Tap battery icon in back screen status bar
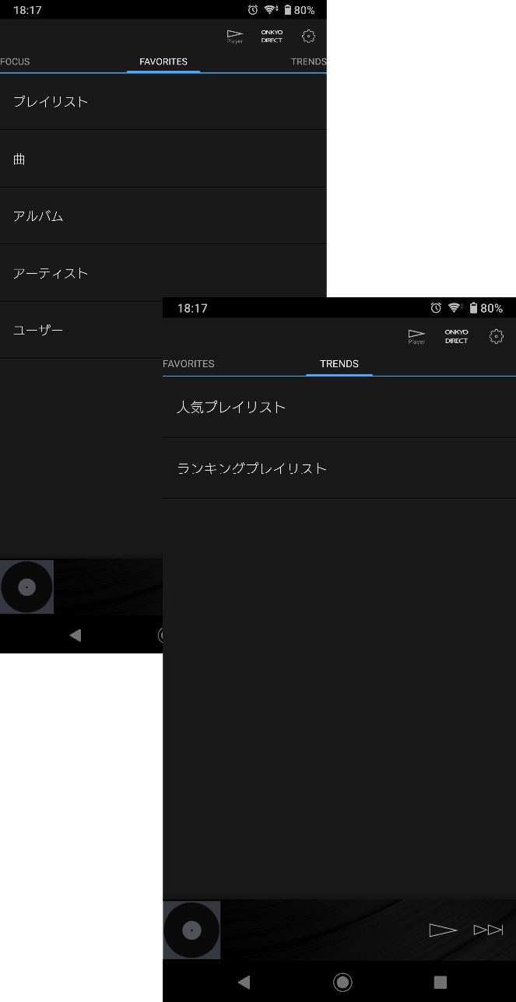Image resolution: width=516 pixels, height=1002 pixels. tap(288, 10)
